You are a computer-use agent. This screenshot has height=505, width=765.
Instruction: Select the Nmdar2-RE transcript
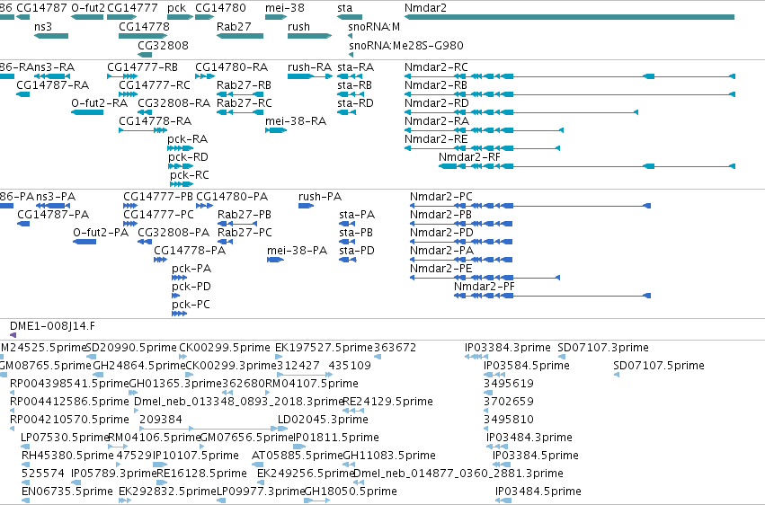click(x=482, y=148)
